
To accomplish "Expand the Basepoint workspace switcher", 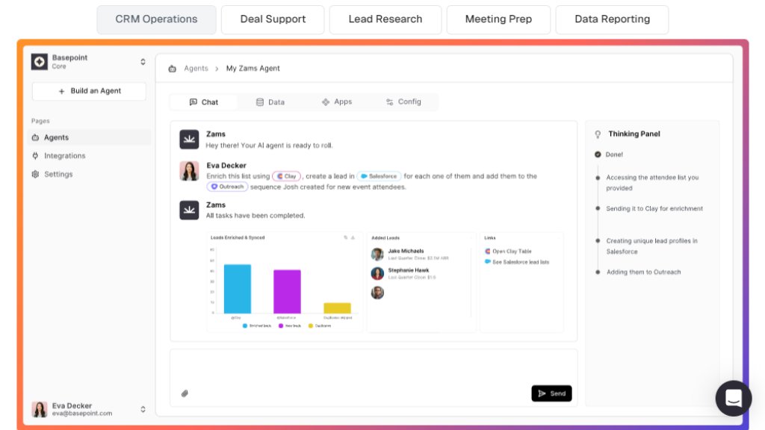I will pos(143,62).
